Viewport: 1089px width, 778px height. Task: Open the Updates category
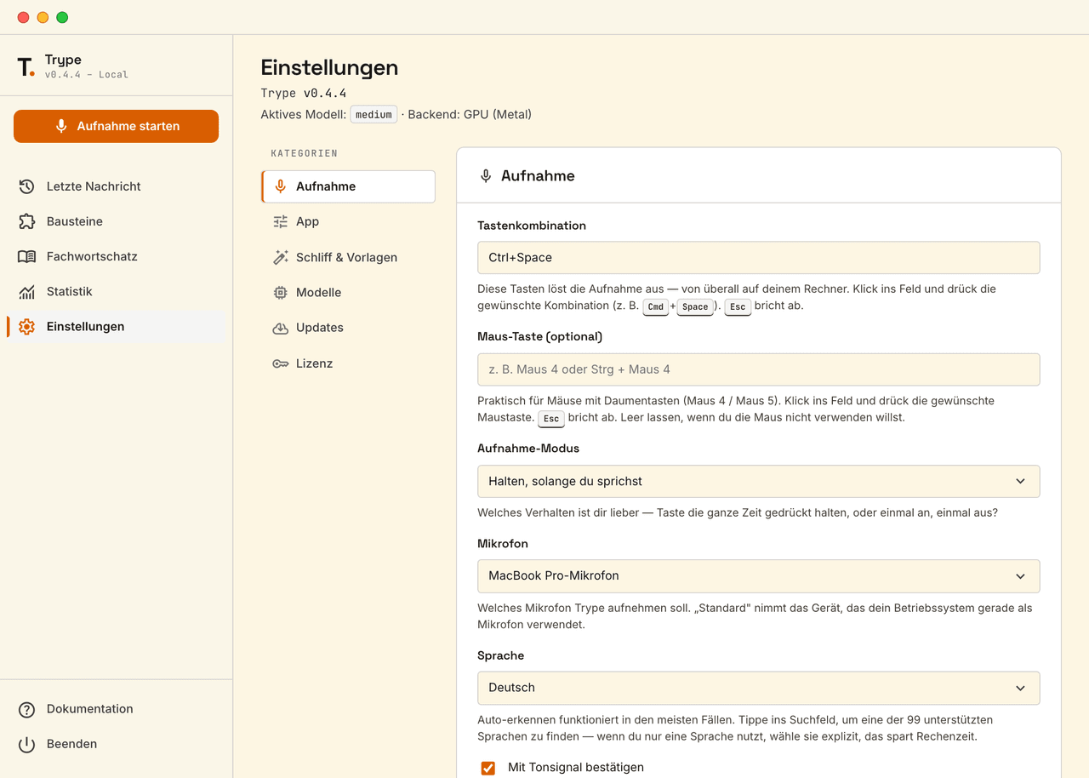coord(348,328)
